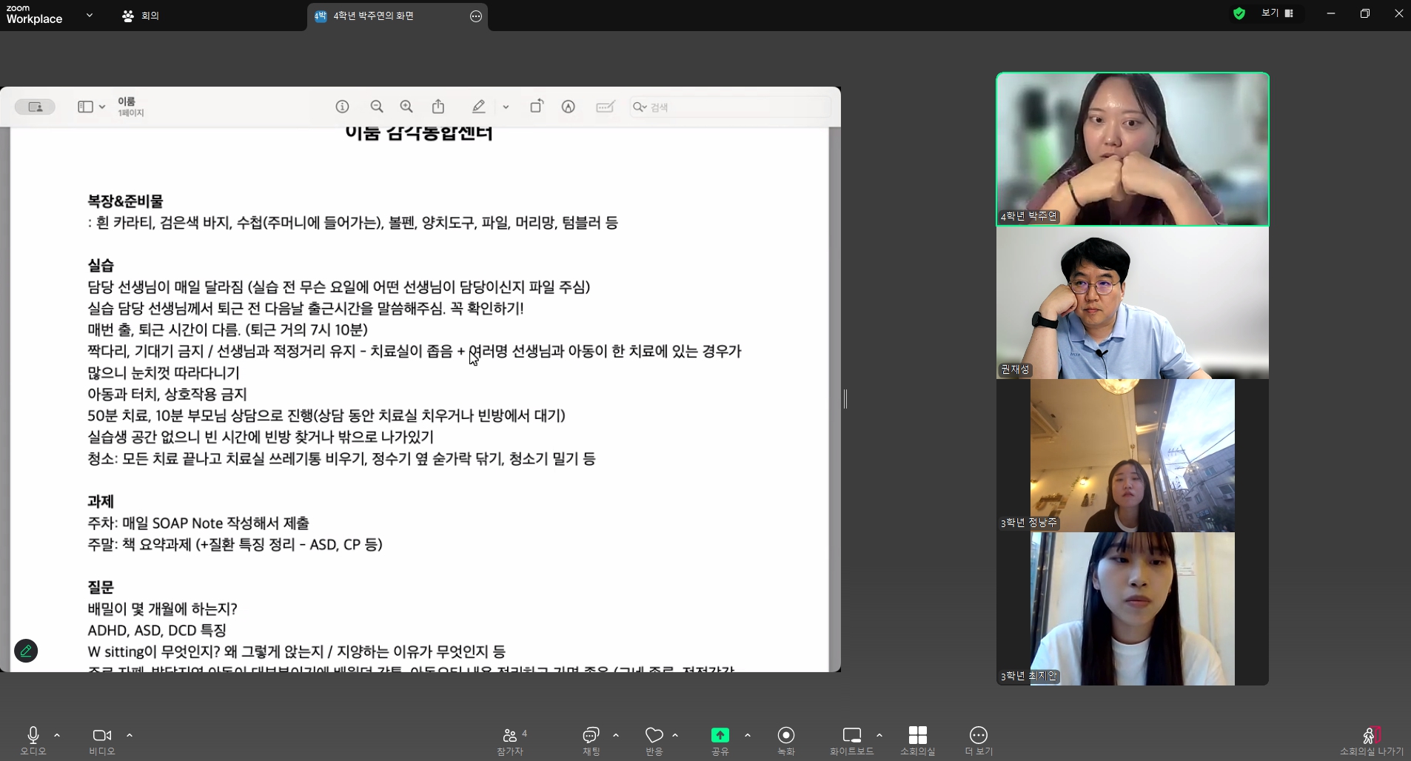Viewport: 1411px width, 761px height.
Task: Switch to the 회의 tab
Action: [x=143, y=16]
